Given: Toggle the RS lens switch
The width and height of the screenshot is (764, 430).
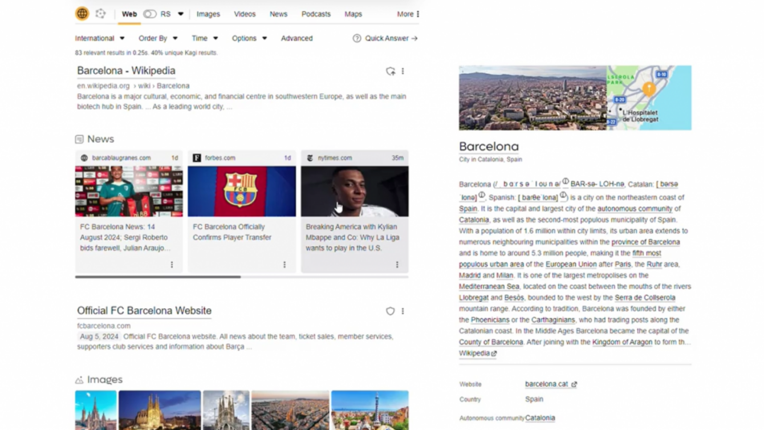Looking at the screenshot, I should pos(150,14).
